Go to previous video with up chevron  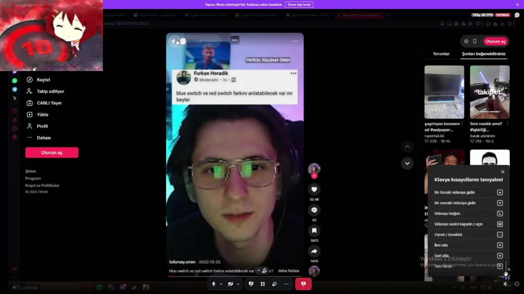click(x=407, y=146)
